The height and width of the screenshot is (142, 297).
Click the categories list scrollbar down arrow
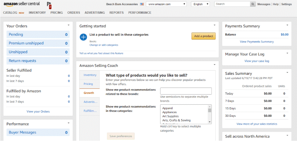click(x=209, y=122)
